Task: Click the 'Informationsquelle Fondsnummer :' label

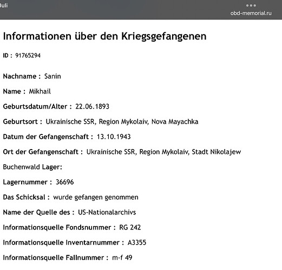Action: pyautogui.click(x=60, y=228)
